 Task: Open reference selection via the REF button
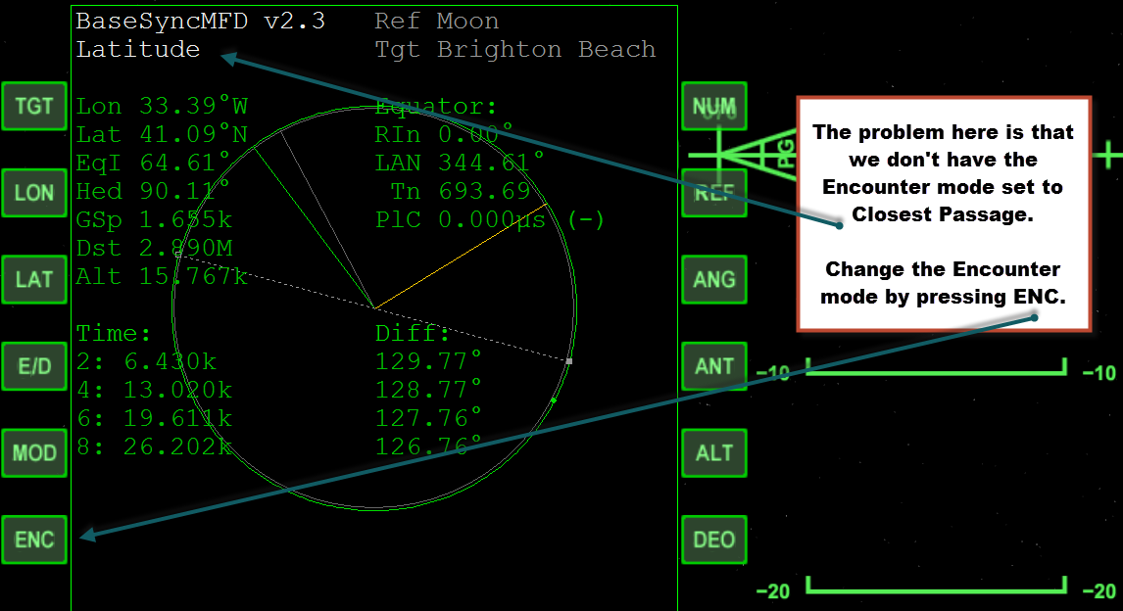tap(714, 193)
